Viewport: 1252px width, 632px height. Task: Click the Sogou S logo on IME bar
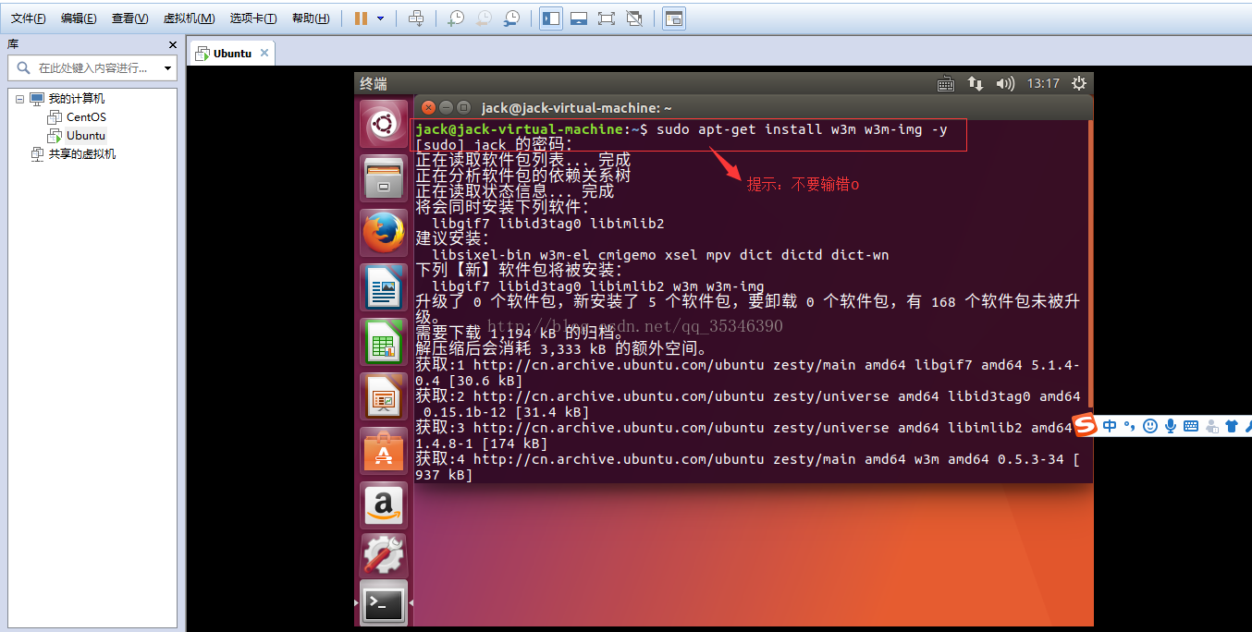1085,425
